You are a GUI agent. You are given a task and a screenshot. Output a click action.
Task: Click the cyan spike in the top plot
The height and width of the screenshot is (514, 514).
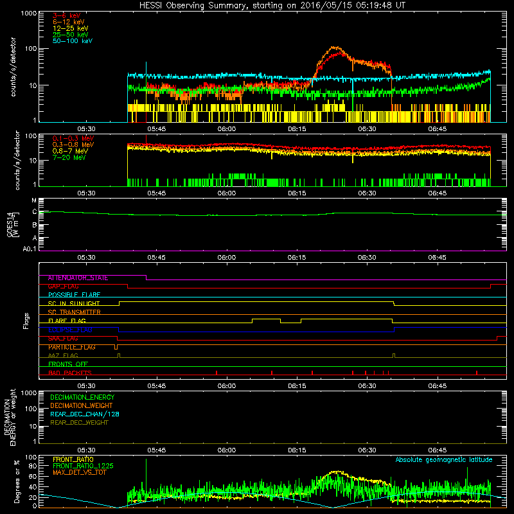146,67
